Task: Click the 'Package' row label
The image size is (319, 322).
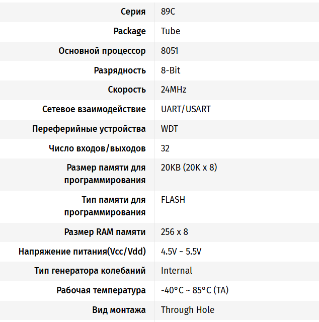Action: 130,31
